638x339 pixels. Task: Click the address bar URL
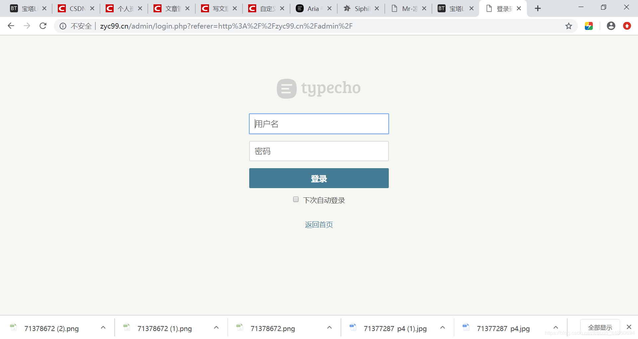tap(226, 26)
